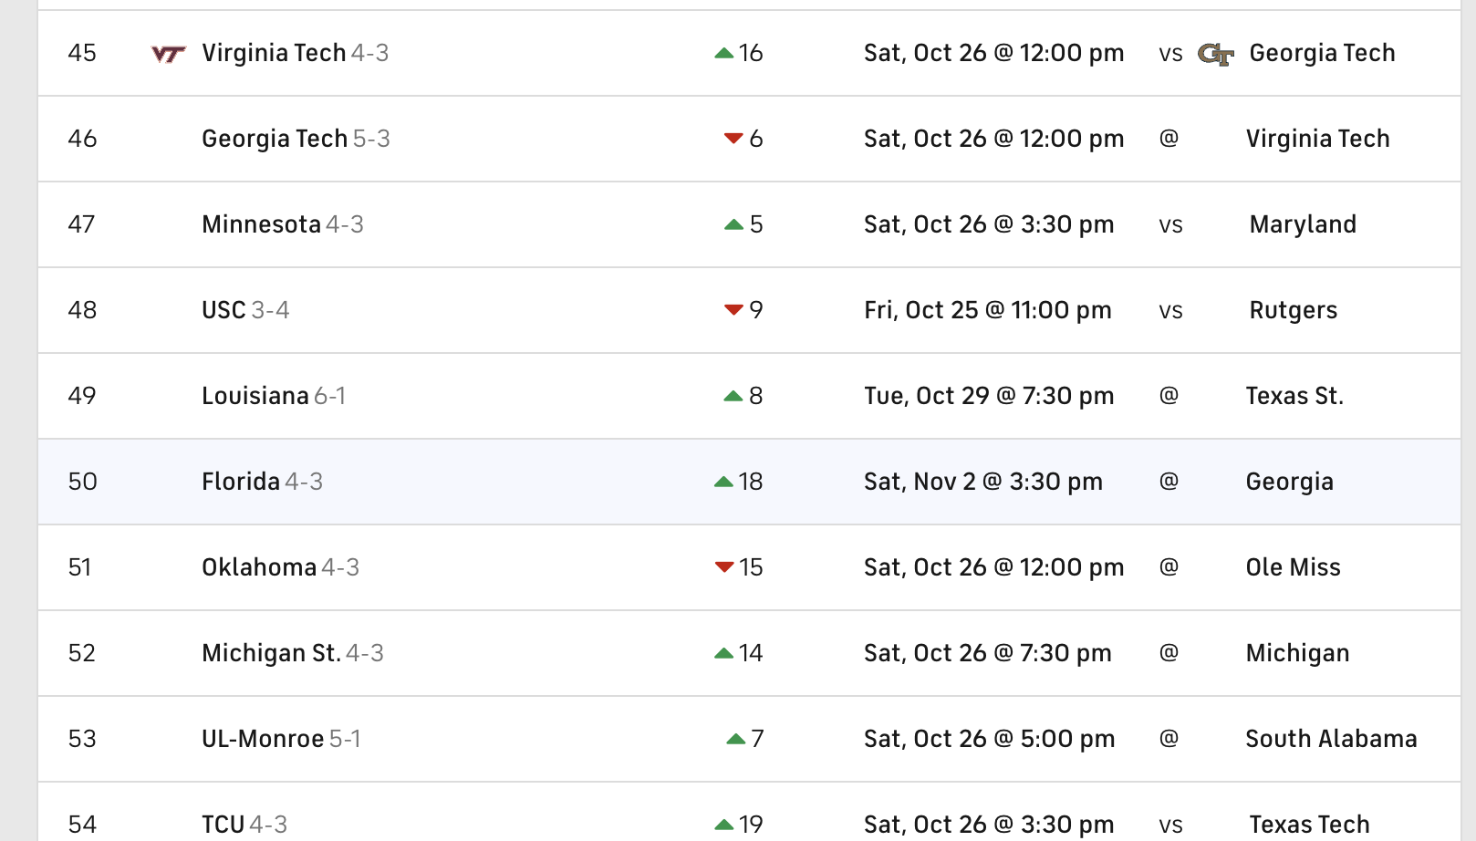This screenshot has width=1476, height=841.
Task: Click green up arrow beside Virginia Tech's 16
Action: pos(724,54)
